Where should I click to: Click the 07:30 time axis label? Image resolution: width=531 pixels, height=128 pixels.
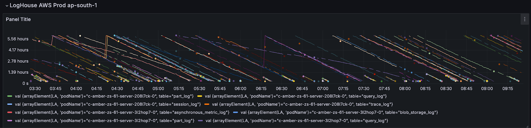pos(364,89)
